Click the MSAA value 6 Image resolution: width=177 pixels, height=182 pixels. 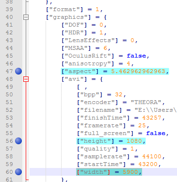[105, 48]
